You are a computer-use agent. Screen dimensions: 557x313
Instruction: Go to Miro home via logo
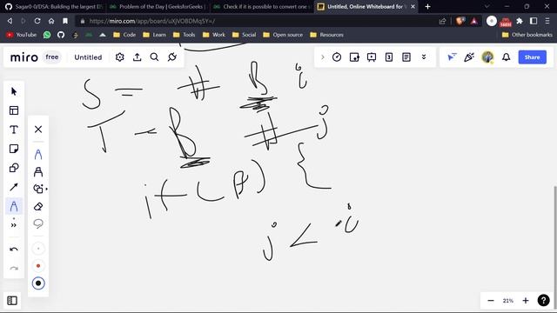click(23, 57)
